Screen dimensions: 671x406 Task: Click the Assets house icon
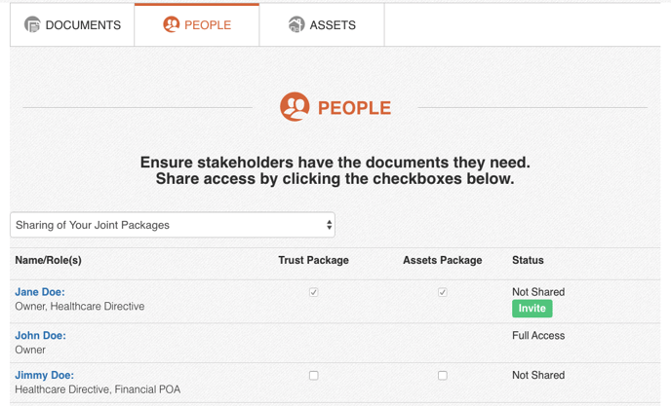(296, 24)
